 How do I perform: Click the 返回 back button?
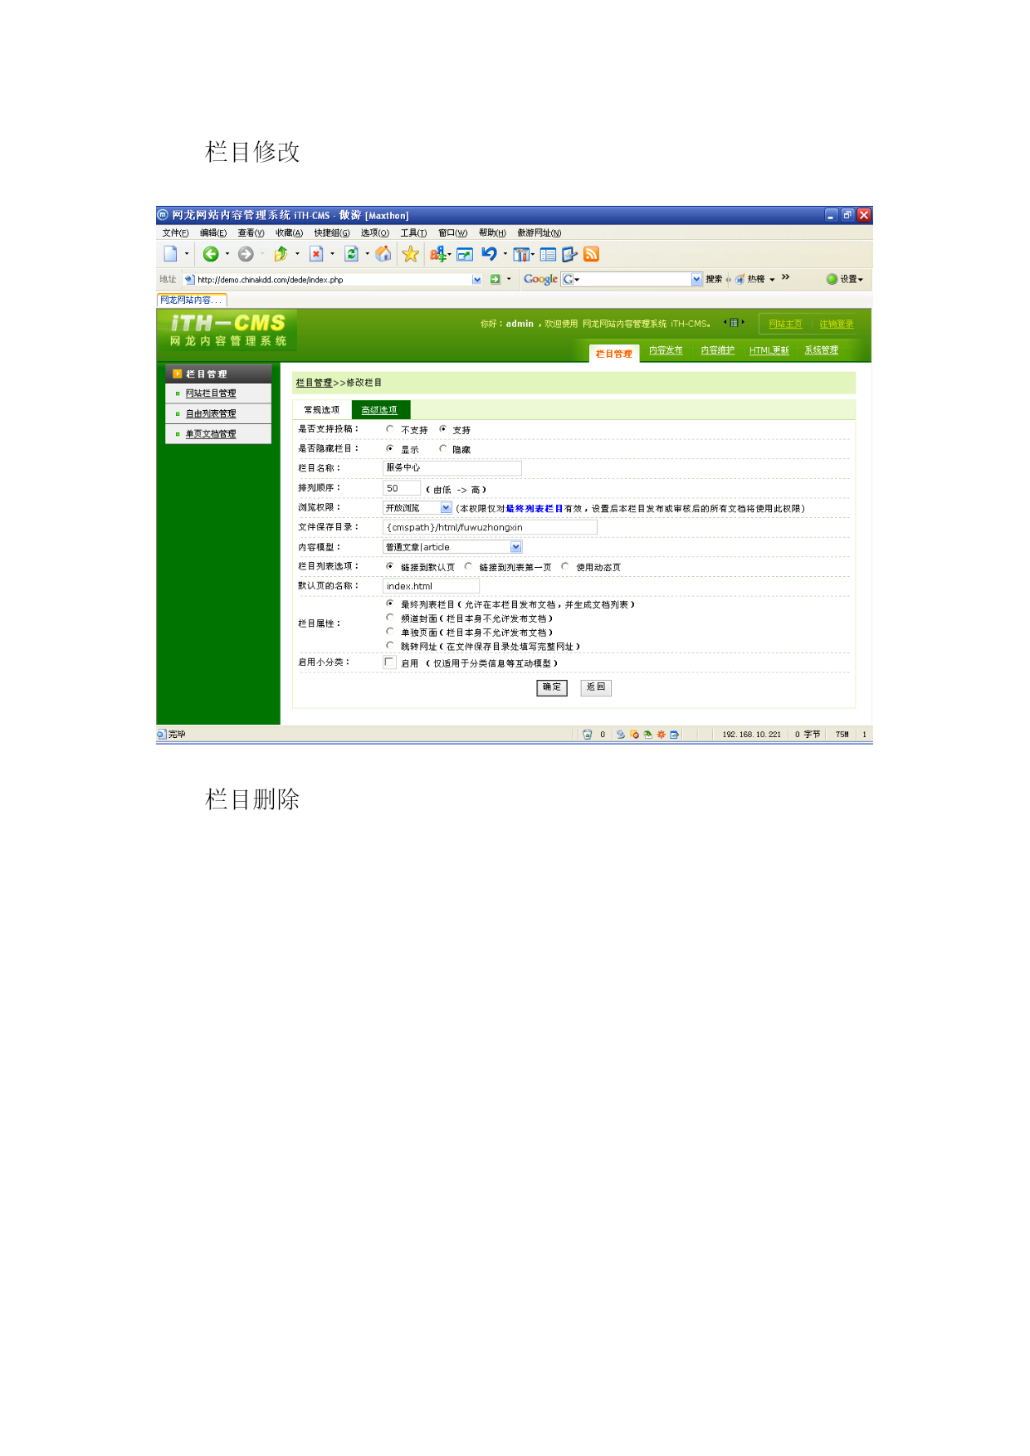(596, 687)
